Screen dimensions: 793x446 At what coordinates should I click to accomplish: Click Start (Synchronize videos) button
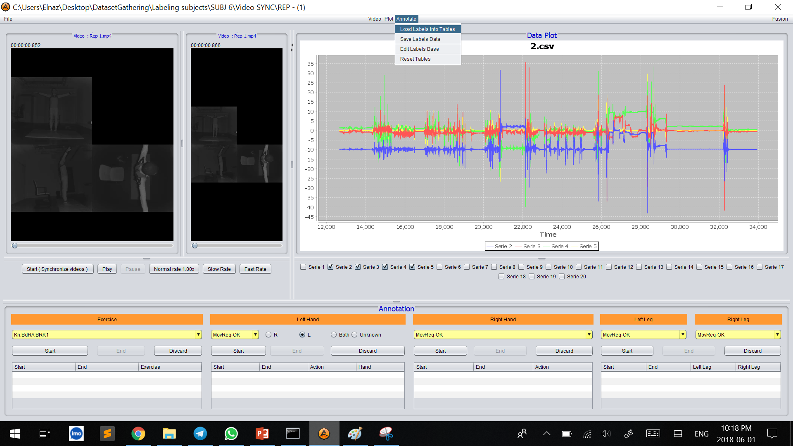pos(57,269)
